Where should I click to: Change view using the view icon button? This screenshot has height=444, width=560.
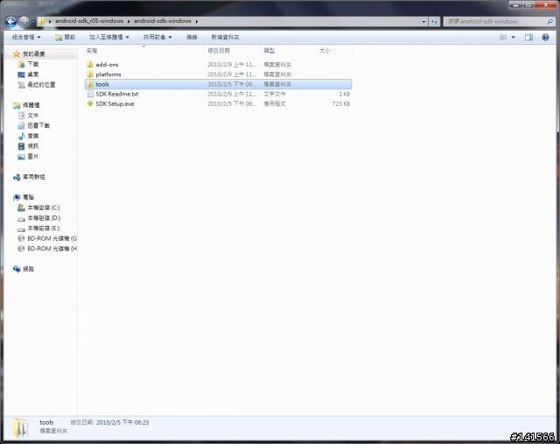(x=503, y=37)
